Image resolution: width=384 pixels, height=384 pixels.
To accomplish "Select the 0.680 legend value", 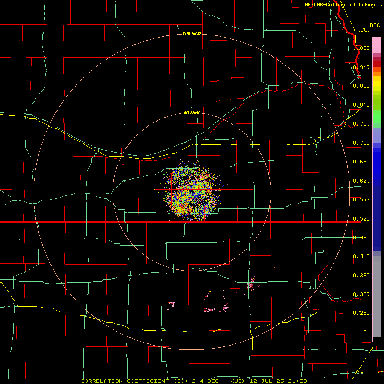I will tap(361, 162).
